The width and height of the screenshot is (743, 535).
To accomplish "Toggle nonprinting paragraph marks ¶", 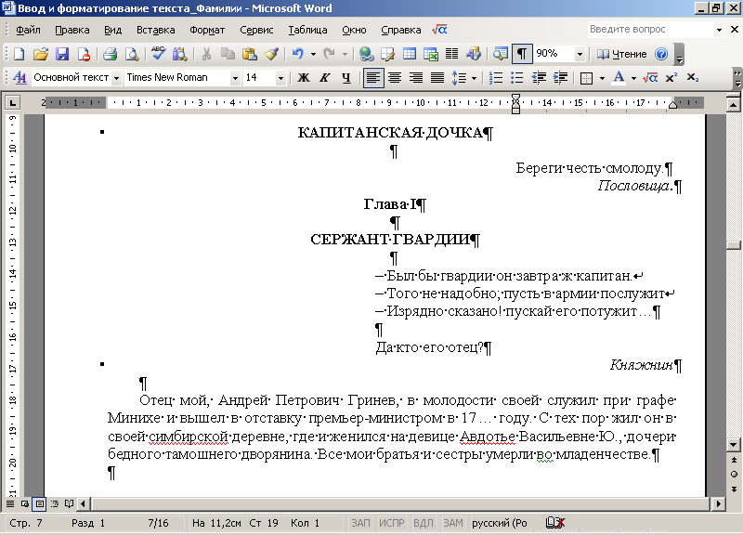I will (x=522, y=54).
